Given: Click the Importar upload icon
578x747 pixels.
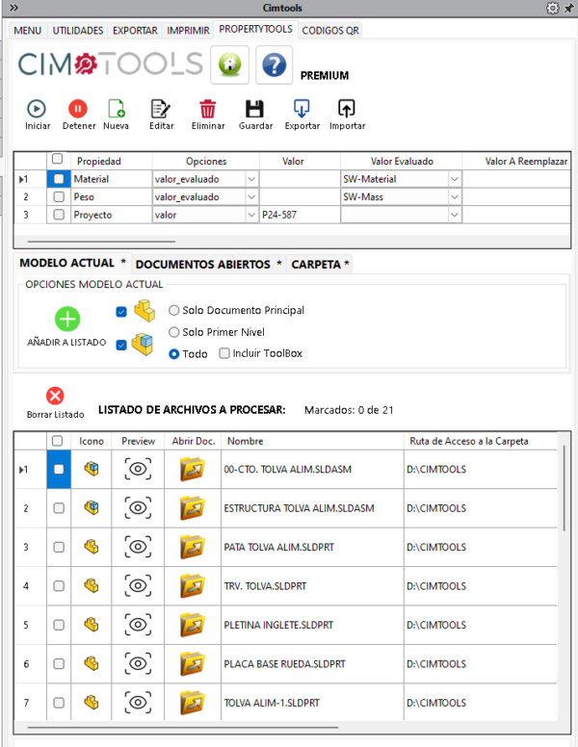Looking at the screenshot, I should [346, 109].
